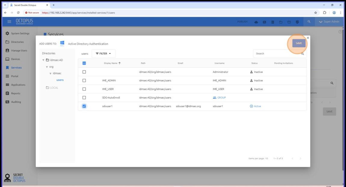The image size is (346, 187).
Task: Save the selected users in dialog
Action: click(x=299, y=44)
